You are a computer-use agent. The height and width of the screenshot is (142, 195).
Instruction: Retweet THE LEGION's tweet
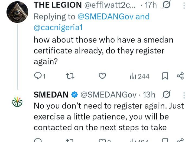[x=70, y=76]
